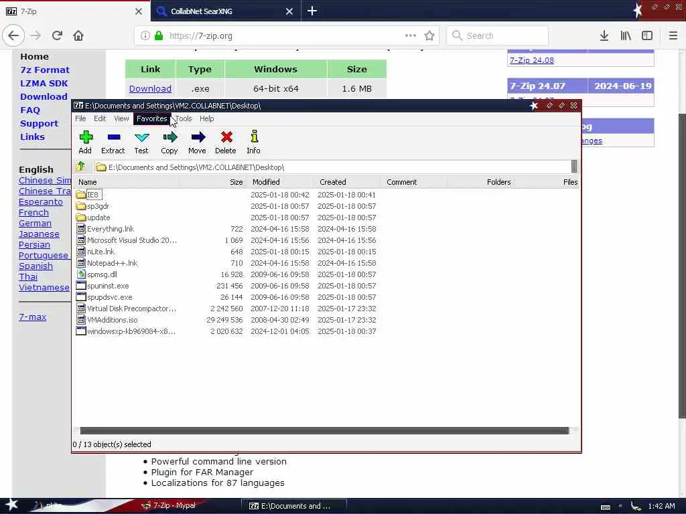Open the page actions three-dot menu
The image size is (686, 514).
coord(411,35)
